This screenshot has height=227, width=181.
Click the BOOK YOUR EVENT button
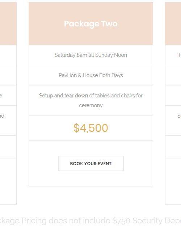91,163
